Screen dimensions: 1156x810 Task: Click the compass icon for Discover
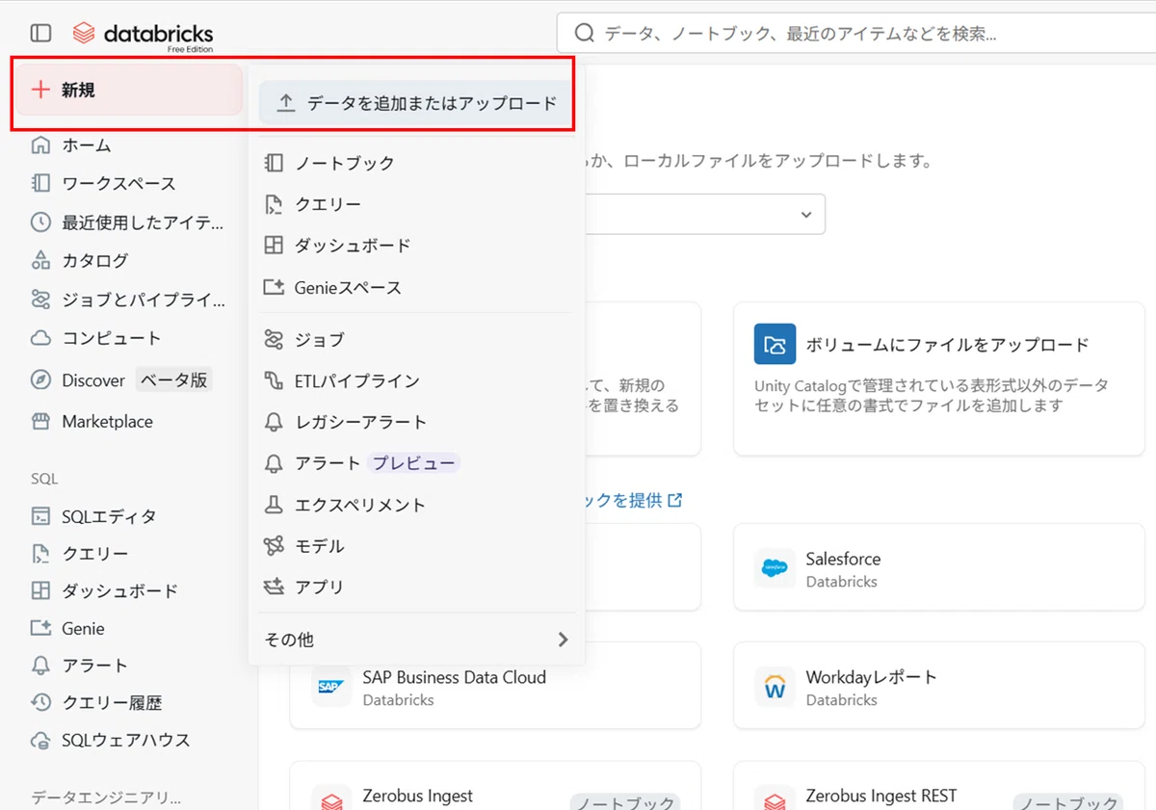pyautogui.click(x=40, y=379)
